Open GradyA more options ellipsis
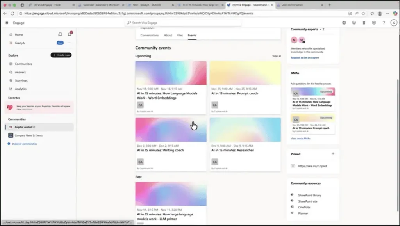Screen dimensions: 400x226 (70, 43)
